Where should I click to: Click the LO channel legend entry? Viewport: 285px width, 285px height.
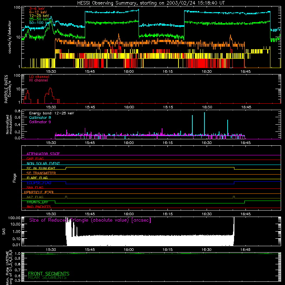(39, 77)
